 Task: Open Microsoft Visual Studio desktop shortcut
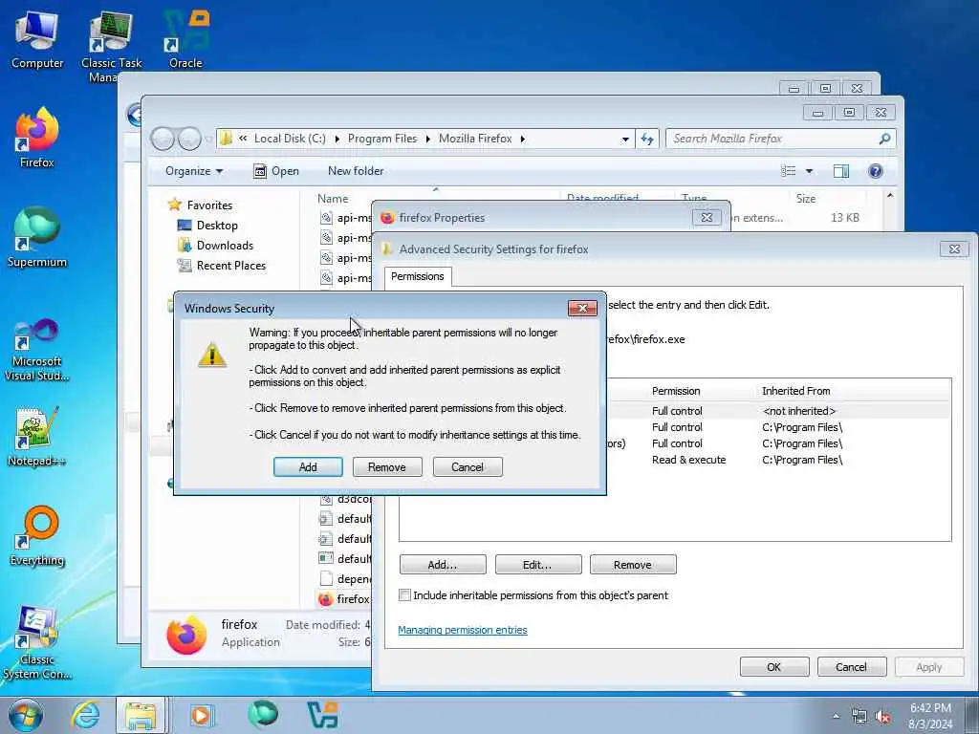(x=37, y=350)
